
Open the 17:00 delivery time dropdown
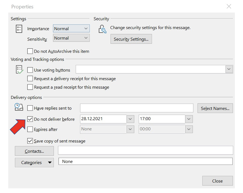click(189, 119)
